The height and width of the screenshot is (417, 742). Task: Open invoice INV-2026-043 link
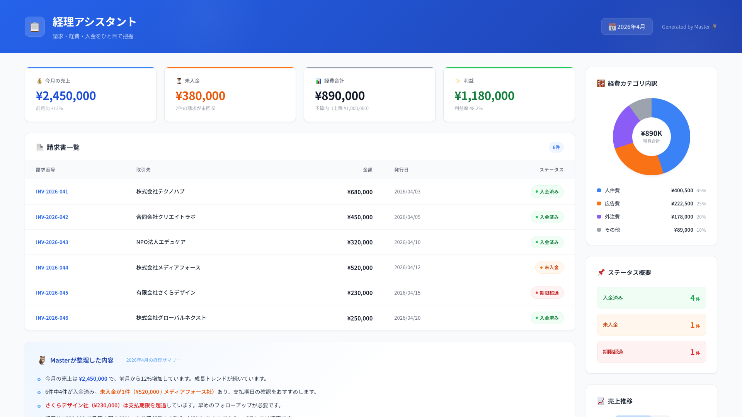(52, 242)
